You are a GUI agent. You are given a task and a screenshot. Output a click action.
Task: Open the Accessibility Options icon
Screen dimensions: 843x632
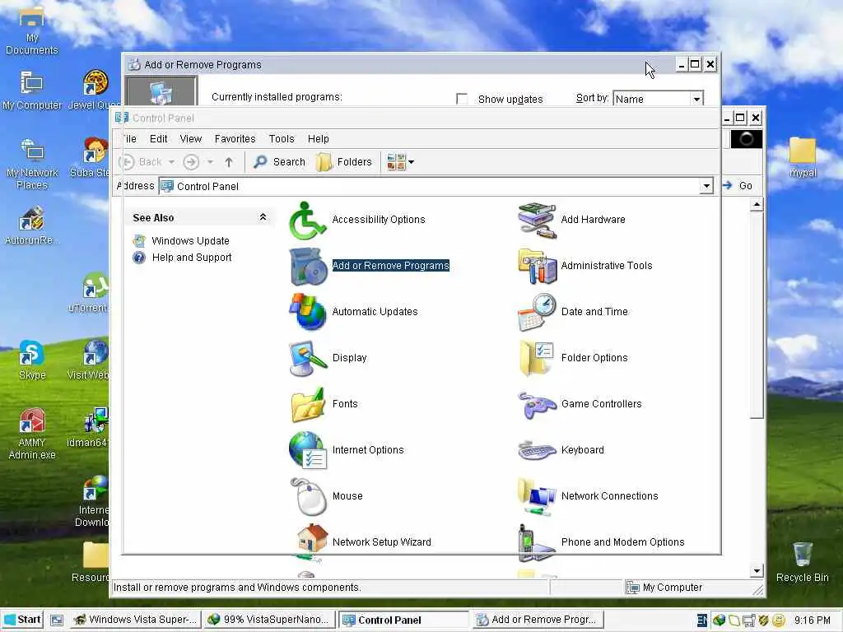point(308,220)
